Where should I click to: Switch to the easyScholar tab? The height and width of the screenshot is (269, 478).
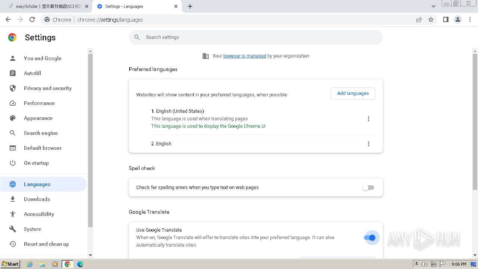click(49, 6)
